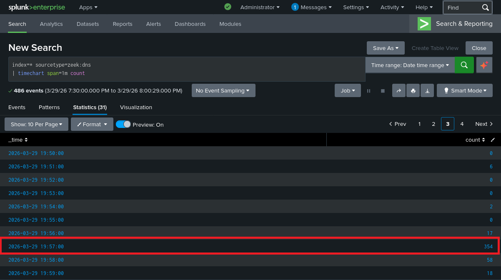Open the Job menu
This screenshot has height=280, width=501.
[348, 90]
